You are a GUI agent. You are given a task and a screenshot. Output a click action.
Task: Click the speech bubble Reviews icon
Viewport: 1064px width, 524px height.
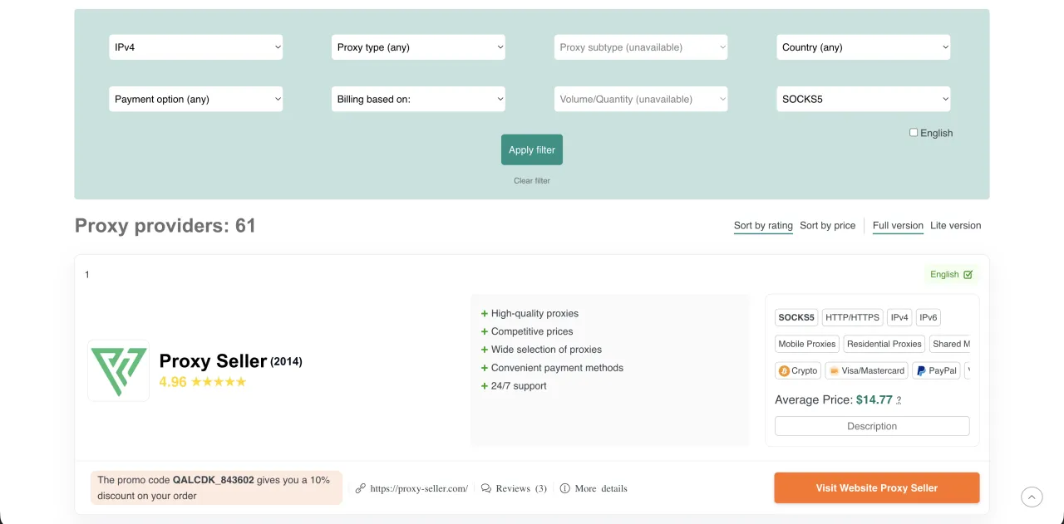(x=486, y=488)
